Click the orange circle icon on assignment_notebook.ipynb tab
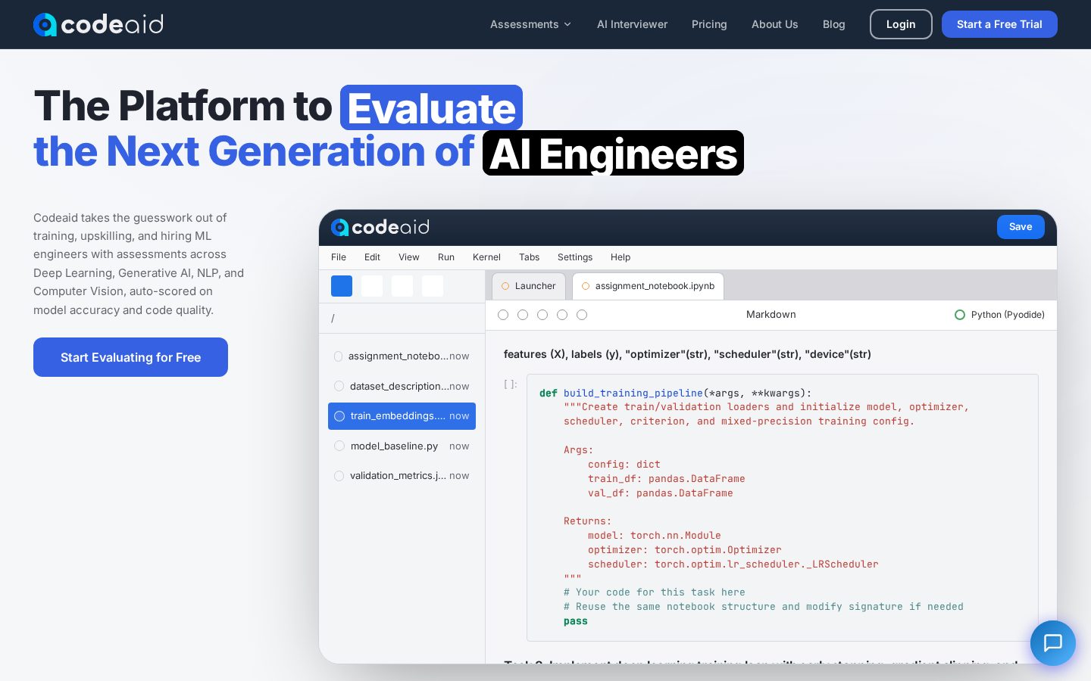 [586, 286]
